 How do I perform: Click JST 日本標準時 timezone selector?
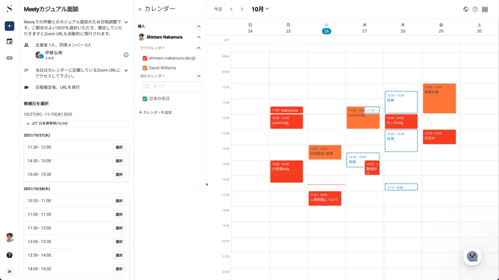tap(76, 123)
